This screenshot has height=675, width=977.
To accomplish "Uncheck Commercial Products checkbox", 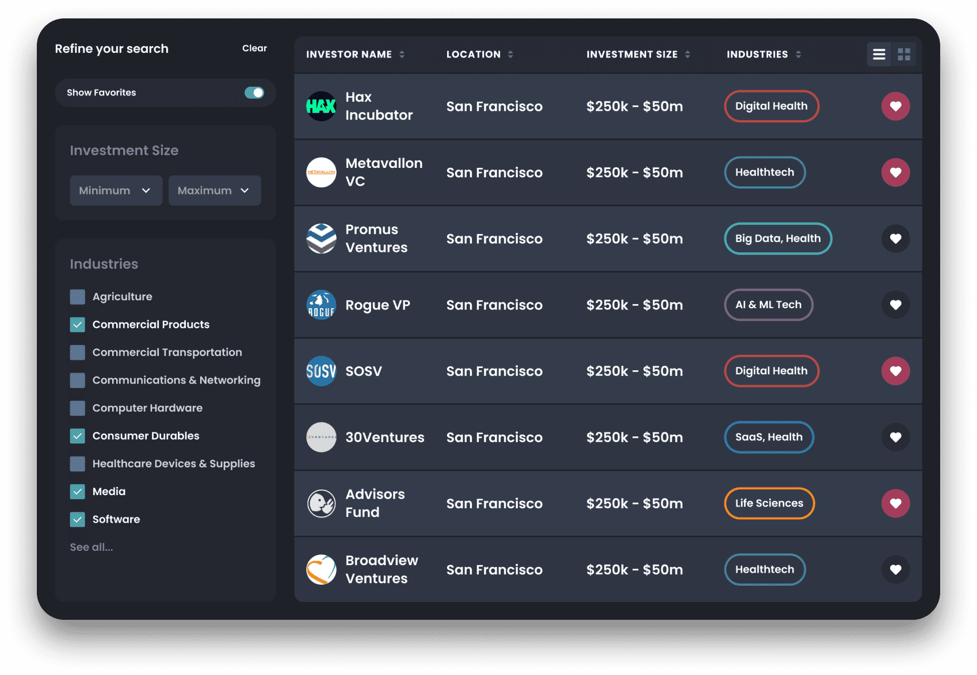I will tap(77, 324).
